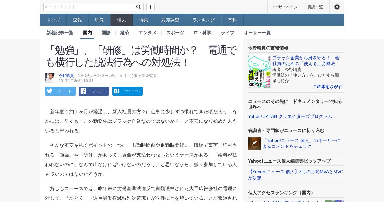Open ユーザーページ
384x202 pixels.
[x=284, y=7]
